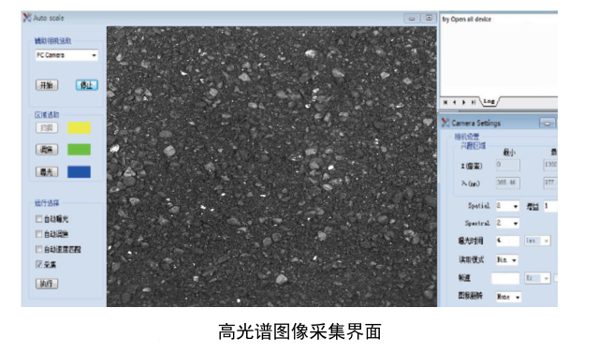613x352 pixels.
Task: Open the image flip None dropdown
Action: point(508,297)
